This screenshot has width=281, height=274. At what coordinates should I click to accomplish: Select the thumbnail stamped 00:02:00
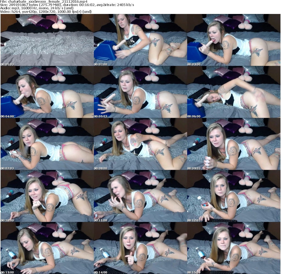tap(140, 40)
